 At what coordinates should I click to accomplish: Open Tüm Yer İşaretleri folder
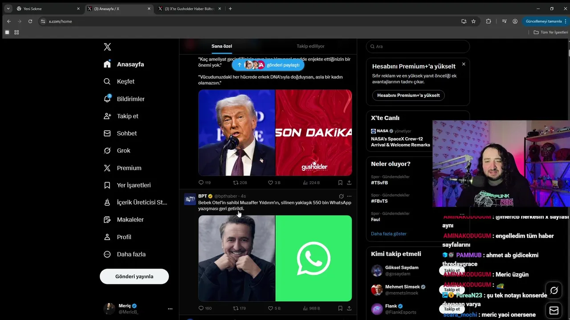pos(551,32)
